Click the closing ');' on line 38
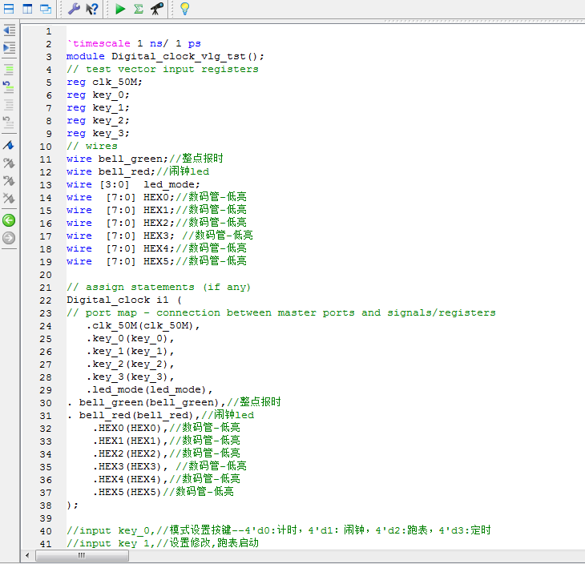Viewport: 585px width, 564px height. [73, 506]
